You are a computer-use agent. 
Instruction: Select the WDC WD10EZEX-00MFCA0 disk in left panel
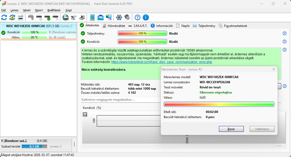(x=38, y=32)
